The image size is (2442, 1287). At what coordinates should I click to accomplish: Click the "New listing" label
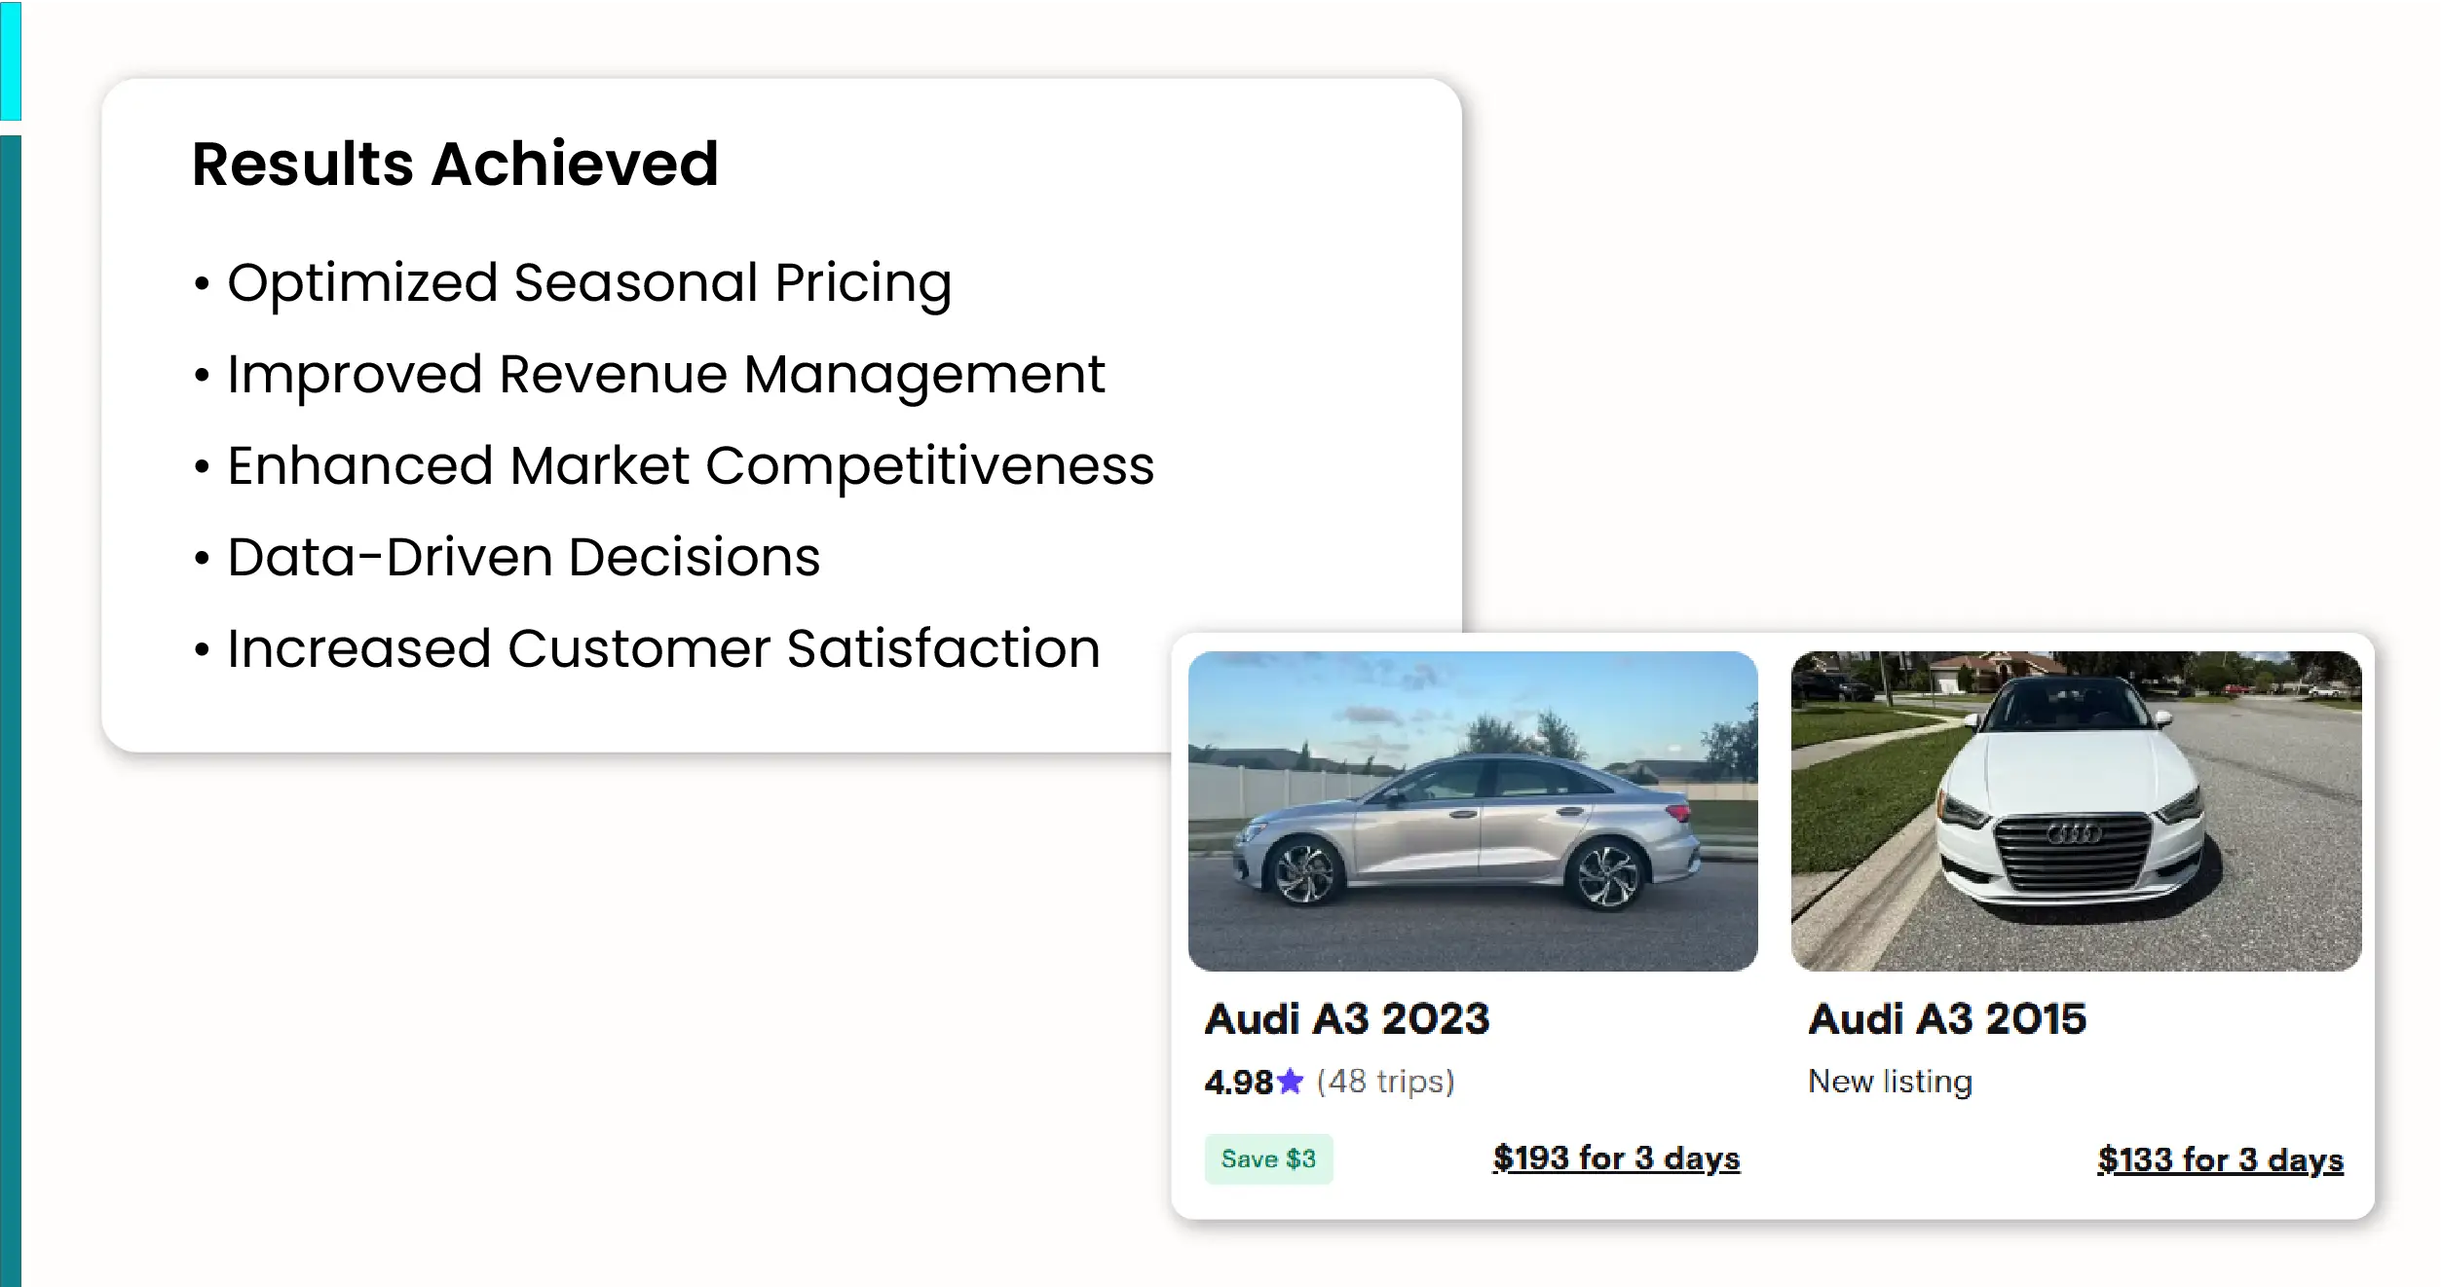coord(1890,1082)
